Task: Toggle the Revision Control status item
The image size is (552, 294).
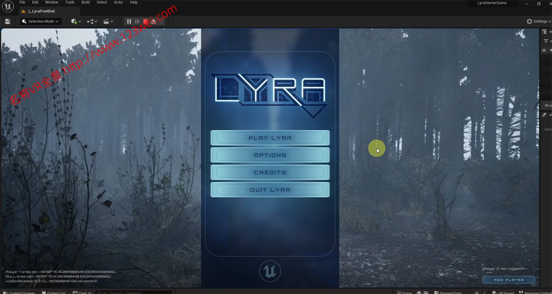Action: point(536,292)
